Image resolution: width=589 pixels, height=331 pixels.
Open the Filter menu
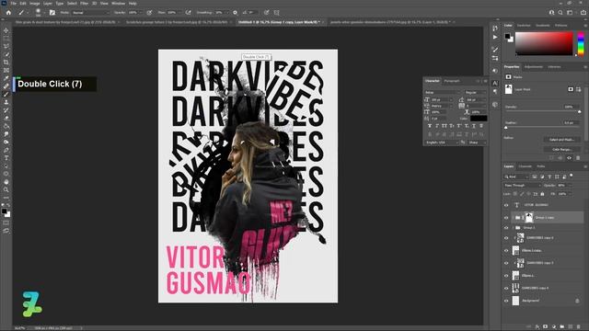(84, 4)
